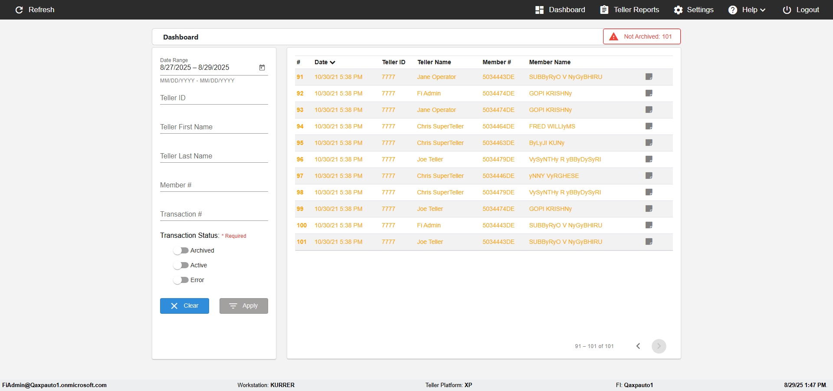Click the Teller ID column header
This screenshot has height=391, width=833.
(x=394, y=62)
